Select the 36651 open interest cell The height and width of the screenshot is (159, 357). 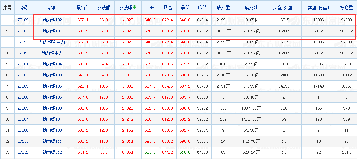click(346, 86)
